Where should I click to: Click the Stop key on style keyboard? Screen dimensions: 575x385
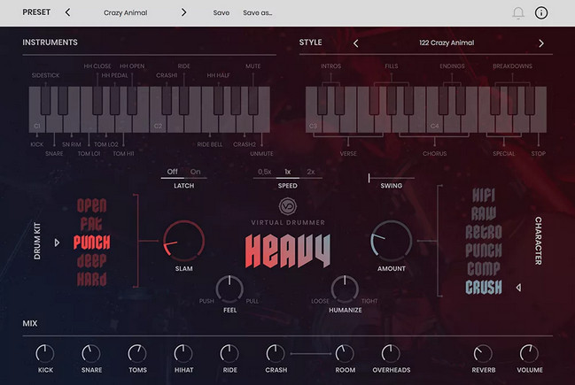[539, 125]
